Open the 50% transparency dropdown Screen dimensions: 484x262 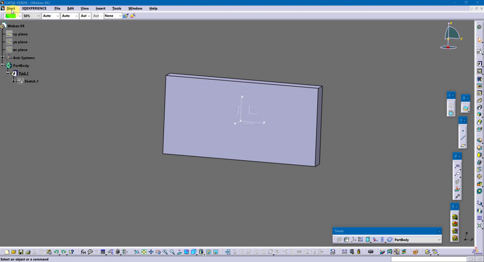coord(38,16)
